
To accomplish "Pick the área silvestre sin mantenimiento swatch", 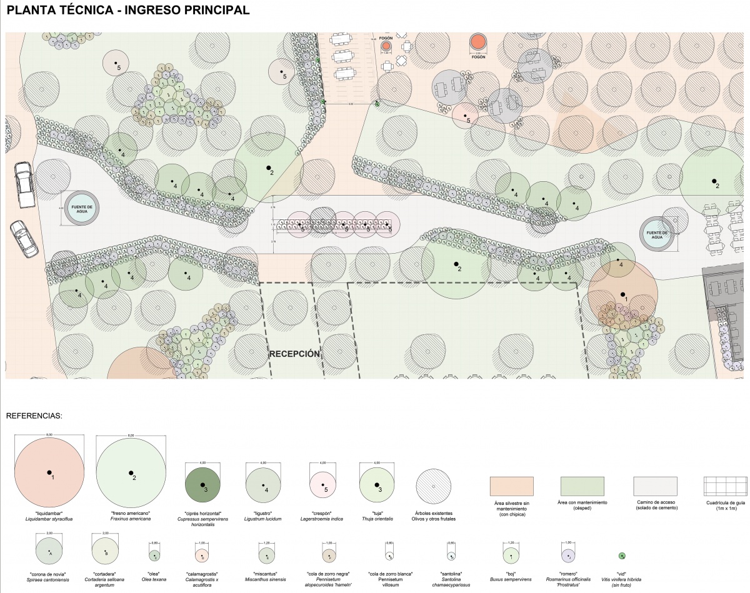I will [x=511, y=486].
